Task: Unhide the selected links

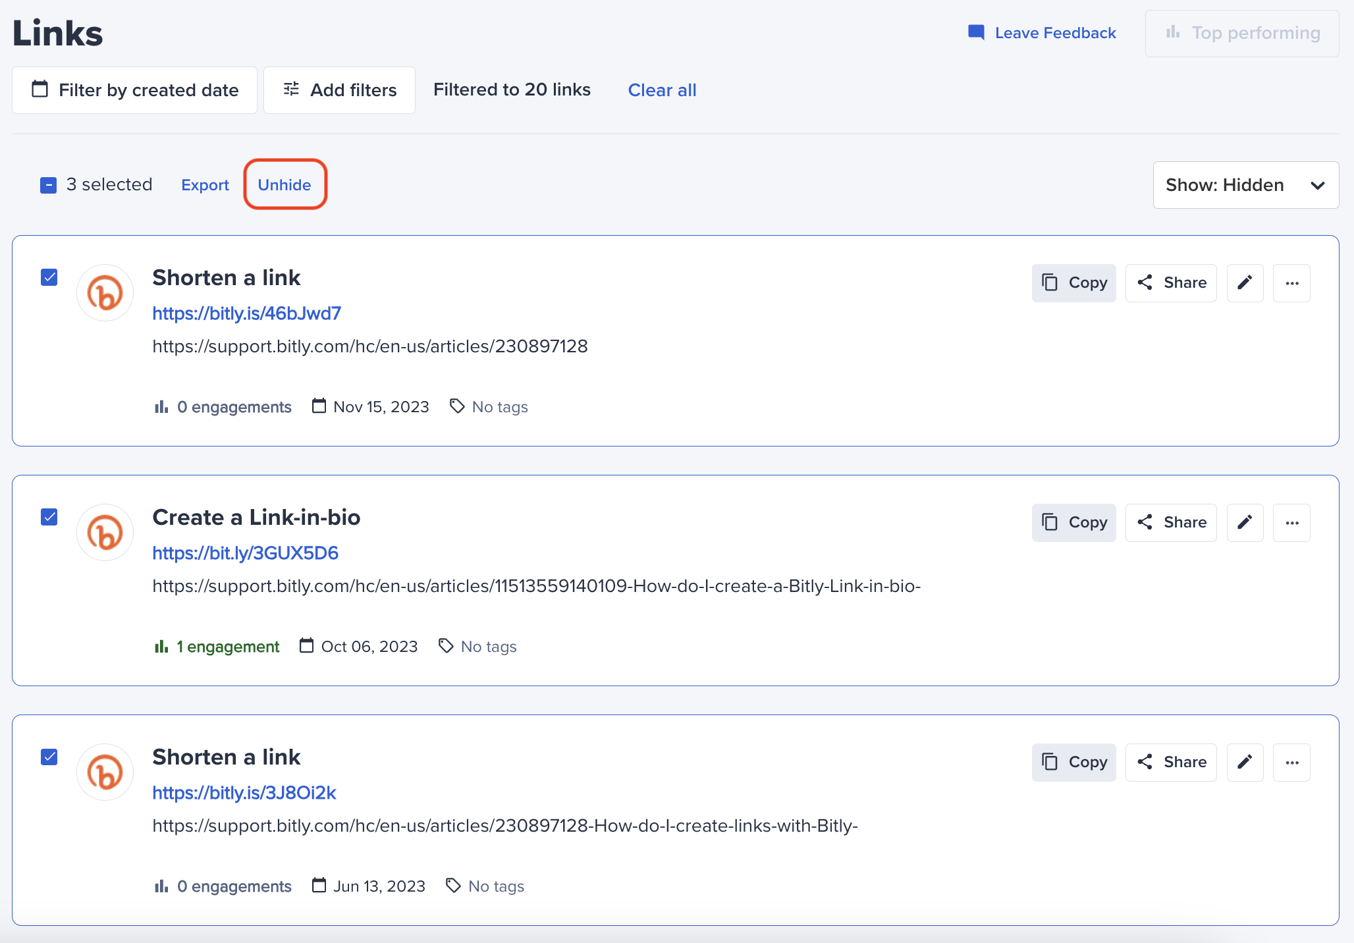Action: [x=284, y=185]
